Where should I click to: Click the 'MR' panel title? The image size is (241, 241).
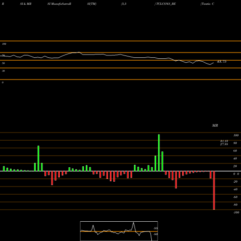(x=215, y=125)
